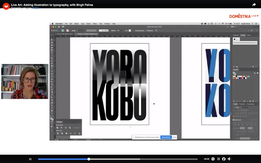Select the Selection tool in Illustrator toolbar
261x163 pixels.
pos(52,37)
